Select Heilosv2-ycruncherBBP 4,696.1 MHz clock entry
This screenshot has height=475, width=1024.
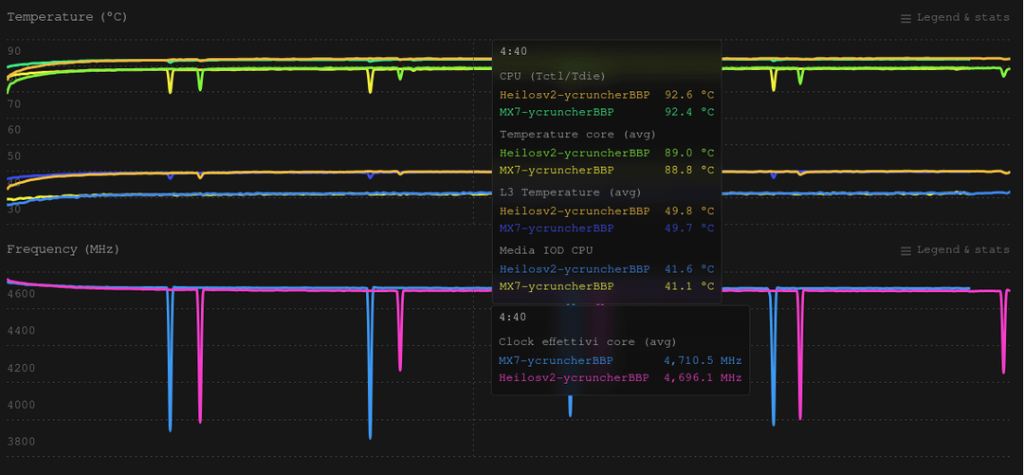point(574,377)
